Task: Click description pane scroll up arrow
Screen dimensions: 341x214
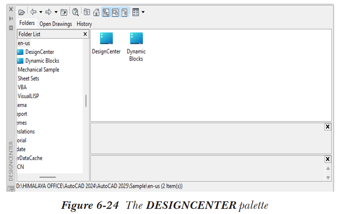Action: pyautogui.click(x=328, y=169)
